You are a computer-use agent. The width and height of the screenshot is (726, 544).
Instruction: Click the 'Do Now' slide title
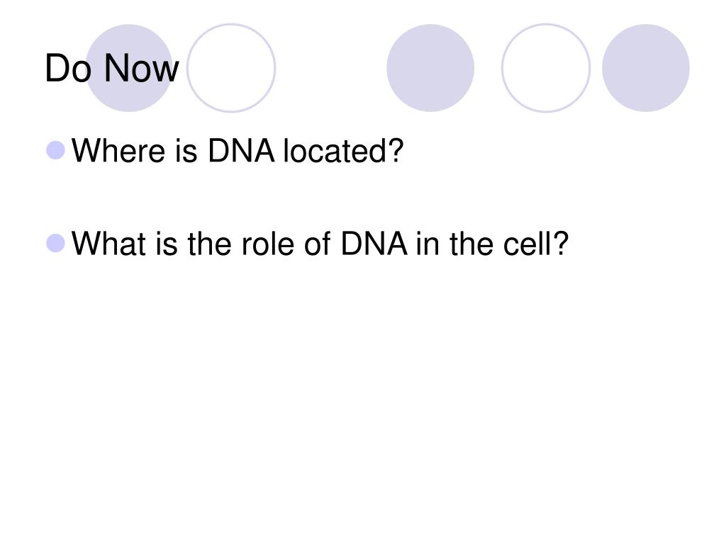tap(111, 69)
